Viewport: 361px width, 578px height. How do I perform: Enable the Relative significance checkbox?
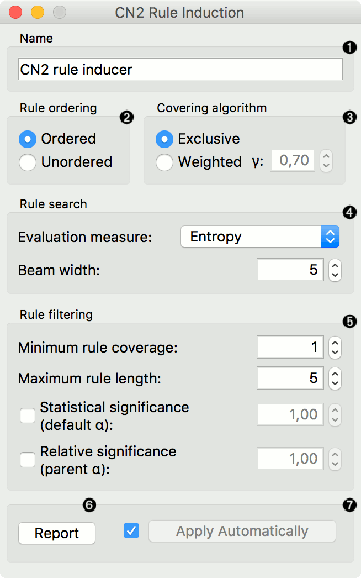pos(28,460)
